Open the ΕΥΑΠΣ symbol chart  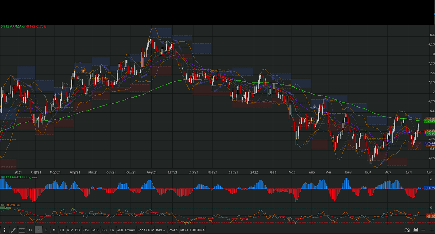(173, 230)
